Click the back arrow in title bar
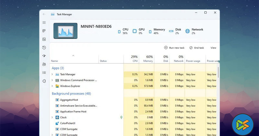This screenshot has height=136, width=259. point(44,14)
